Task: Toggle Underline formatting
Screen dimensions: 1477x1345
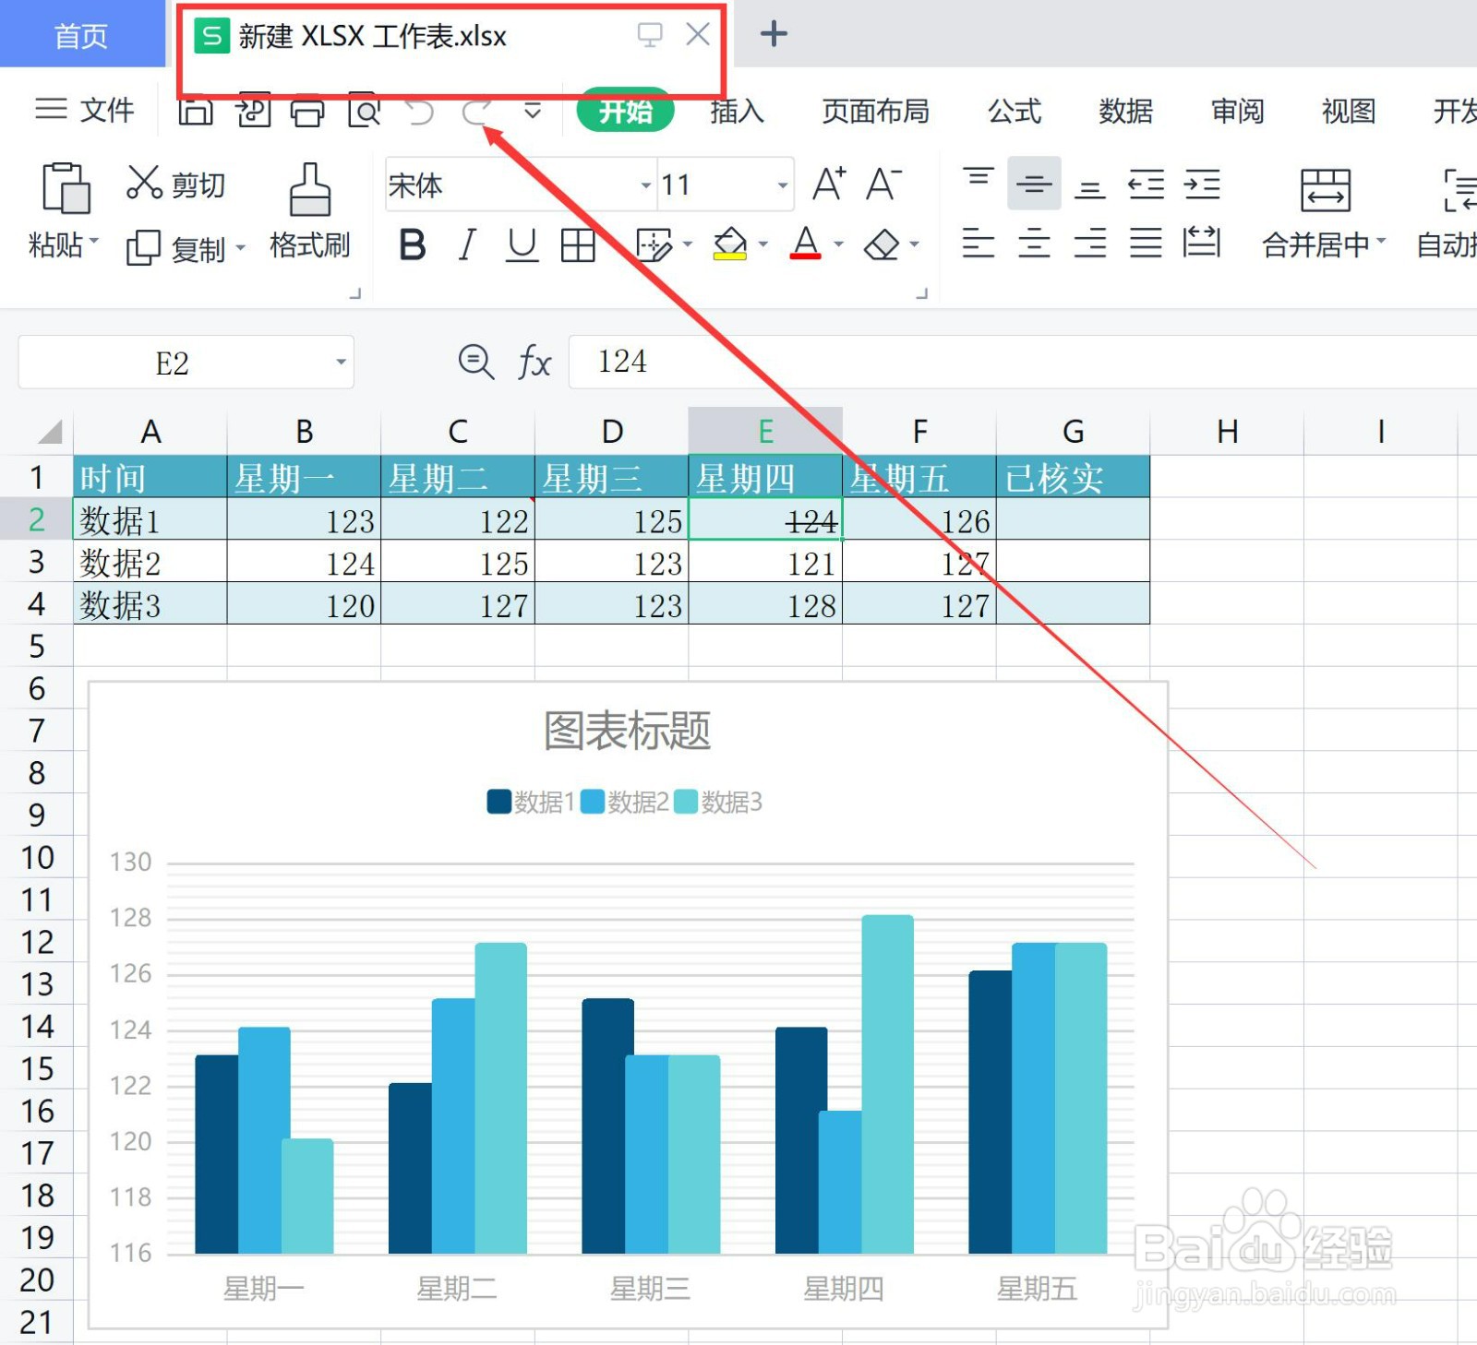Action: coord(522,245)
